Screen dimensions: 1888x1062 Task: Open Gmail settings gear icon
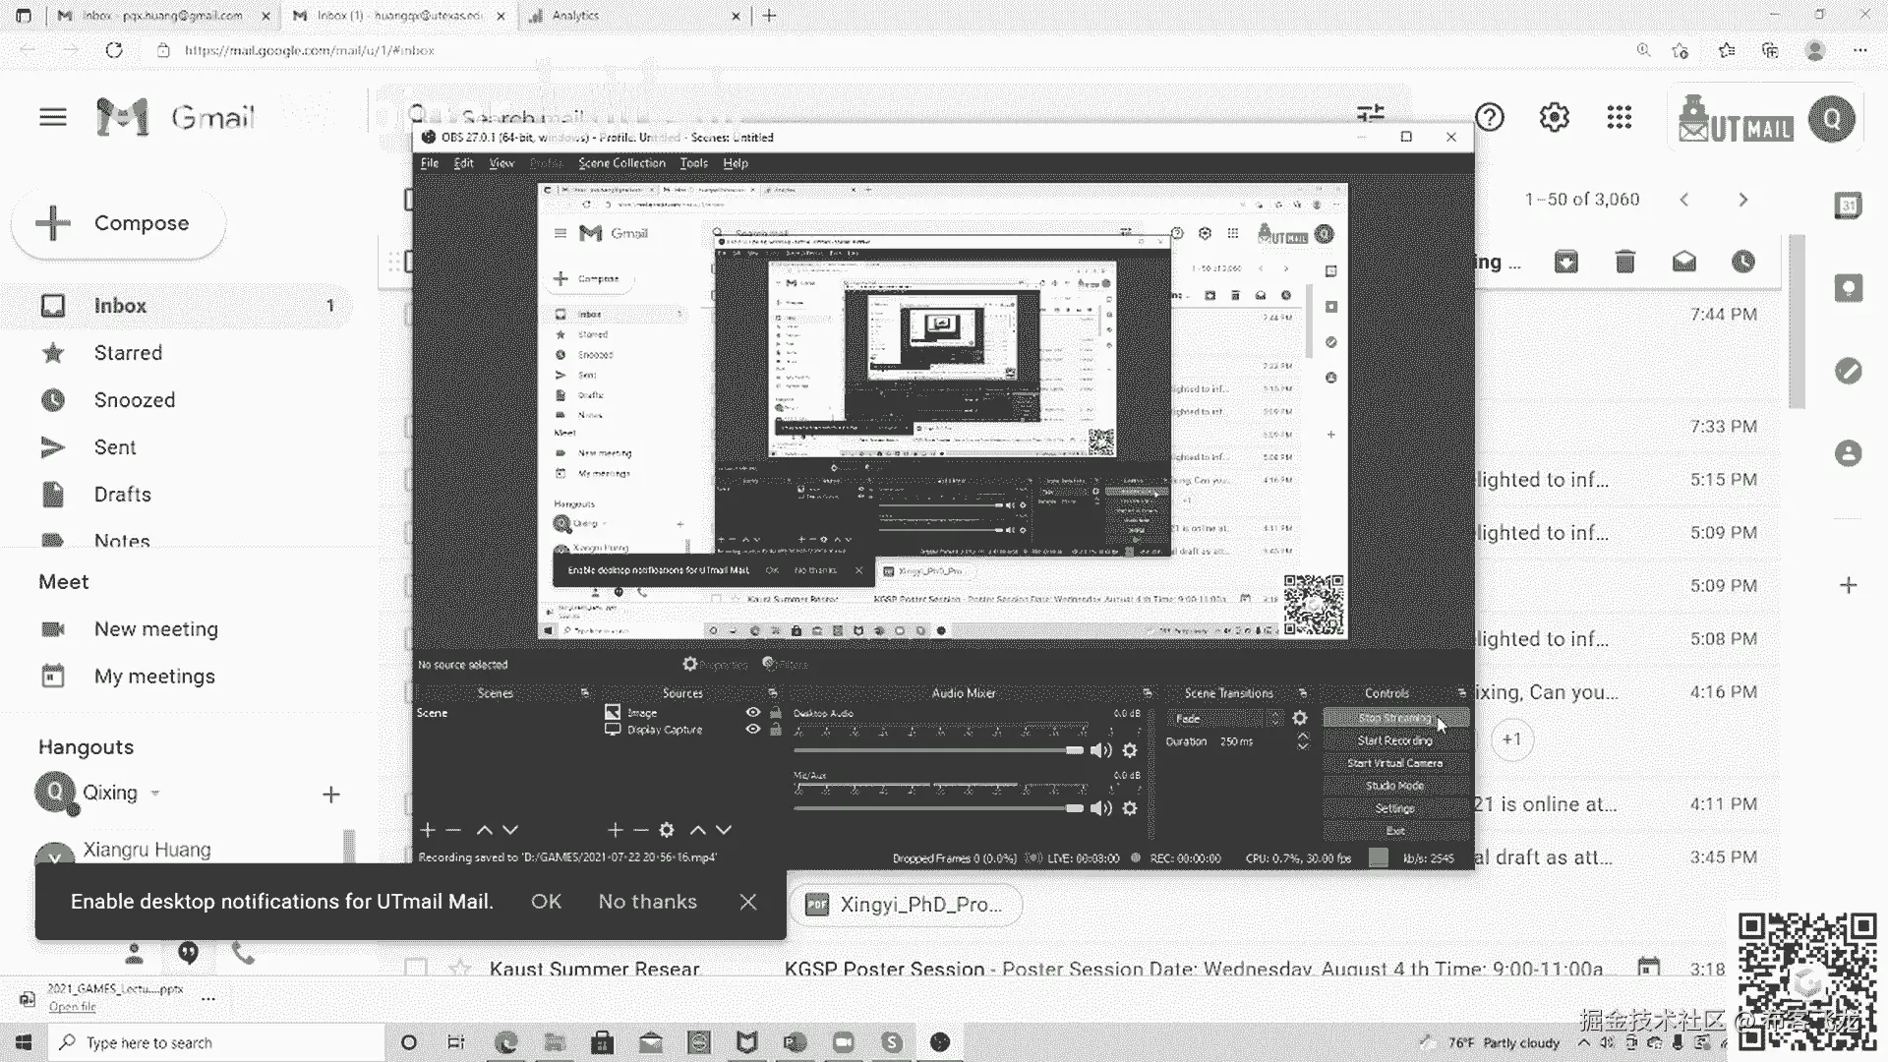click(x=1554, y=118)
